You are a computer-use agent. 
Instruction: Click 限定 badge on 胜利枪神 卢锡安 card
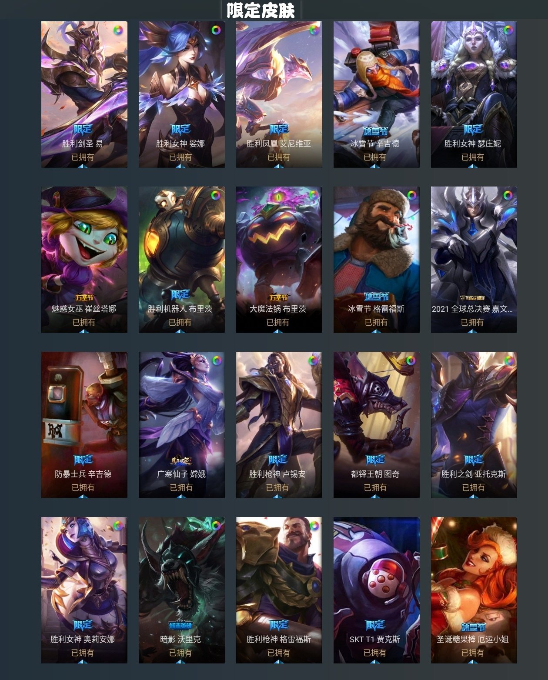pos(278,460)
